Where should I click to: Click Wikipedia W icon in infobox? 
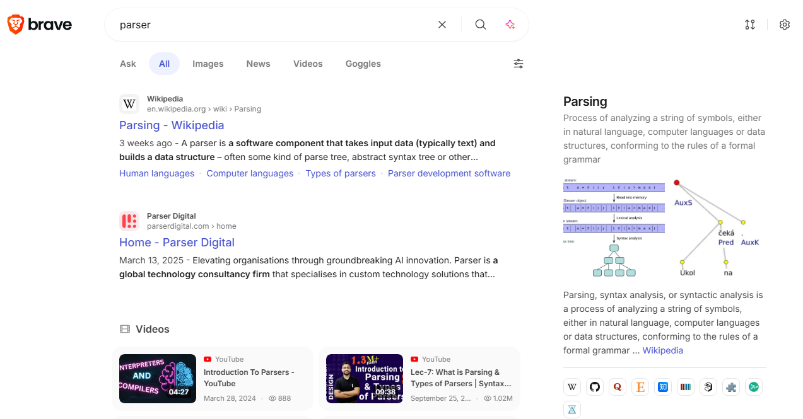[572, 387]
